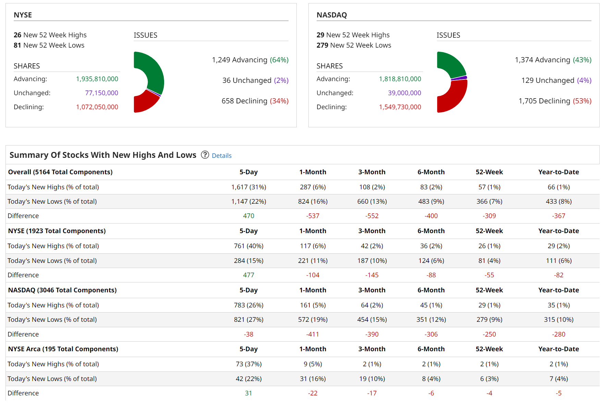
Task: Click 129 Unchanged (4%) label
Action: 556,80
